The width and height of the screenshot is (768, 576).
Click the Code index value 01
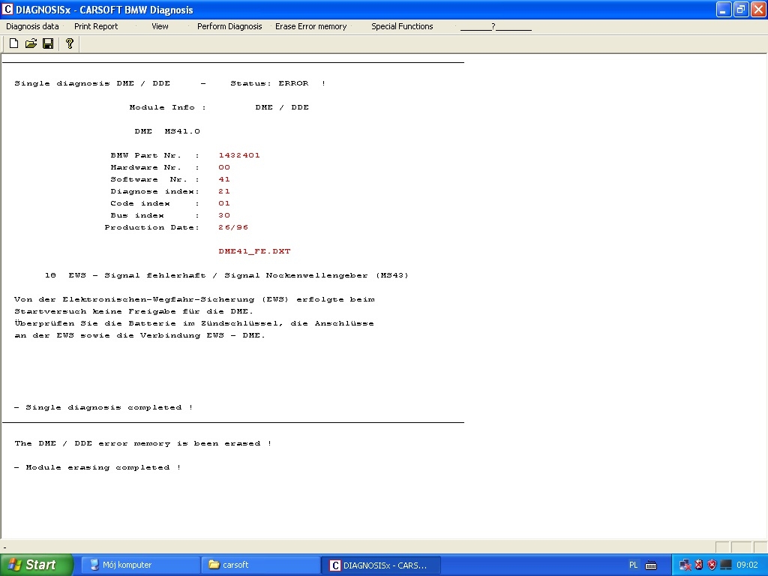pyautogui.click(x=224, y=203)
